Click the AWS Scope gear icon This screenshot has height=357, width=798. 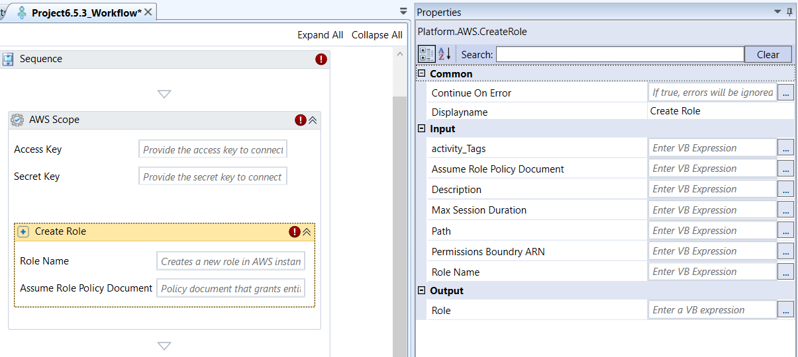coord(18,120)
